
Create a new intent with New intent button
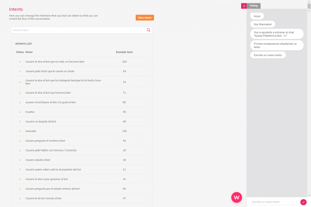145,18
